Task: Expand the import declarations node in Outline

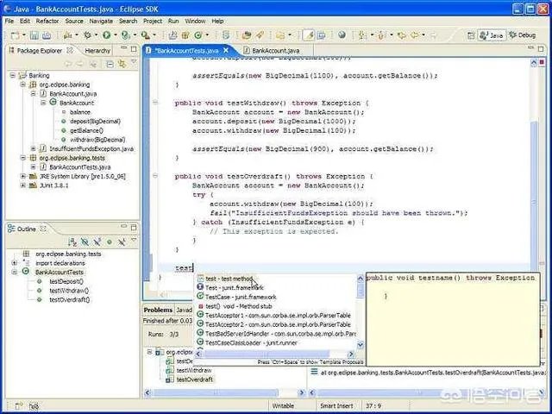Action: coord(15,263)
